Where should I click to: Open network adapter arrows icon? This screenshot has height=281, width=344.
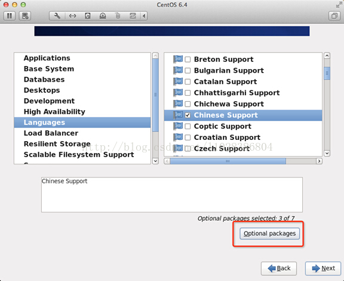[72, 16]
